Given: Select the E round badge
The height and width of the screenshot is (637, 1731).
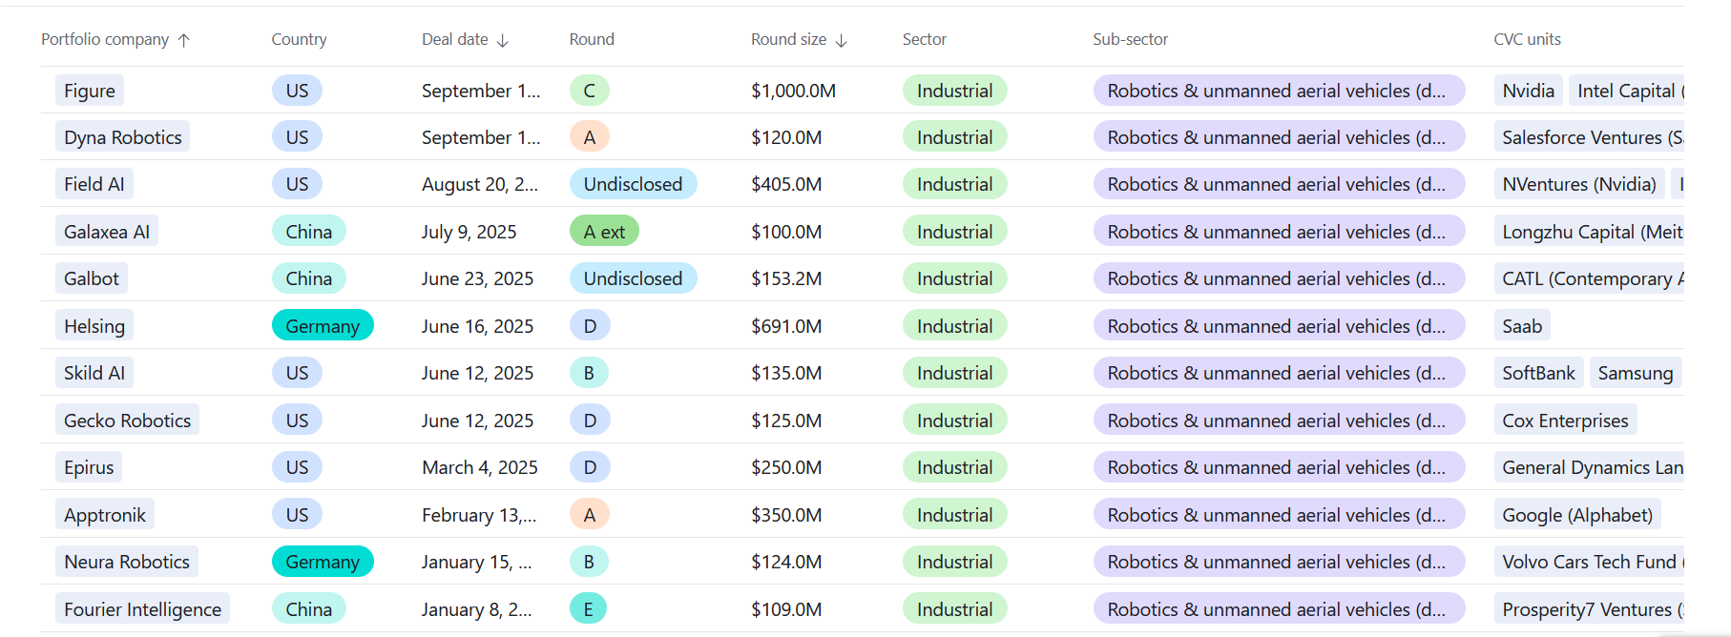Looking at the screenshot, I should pyautogui.click(x=588, y=609).
